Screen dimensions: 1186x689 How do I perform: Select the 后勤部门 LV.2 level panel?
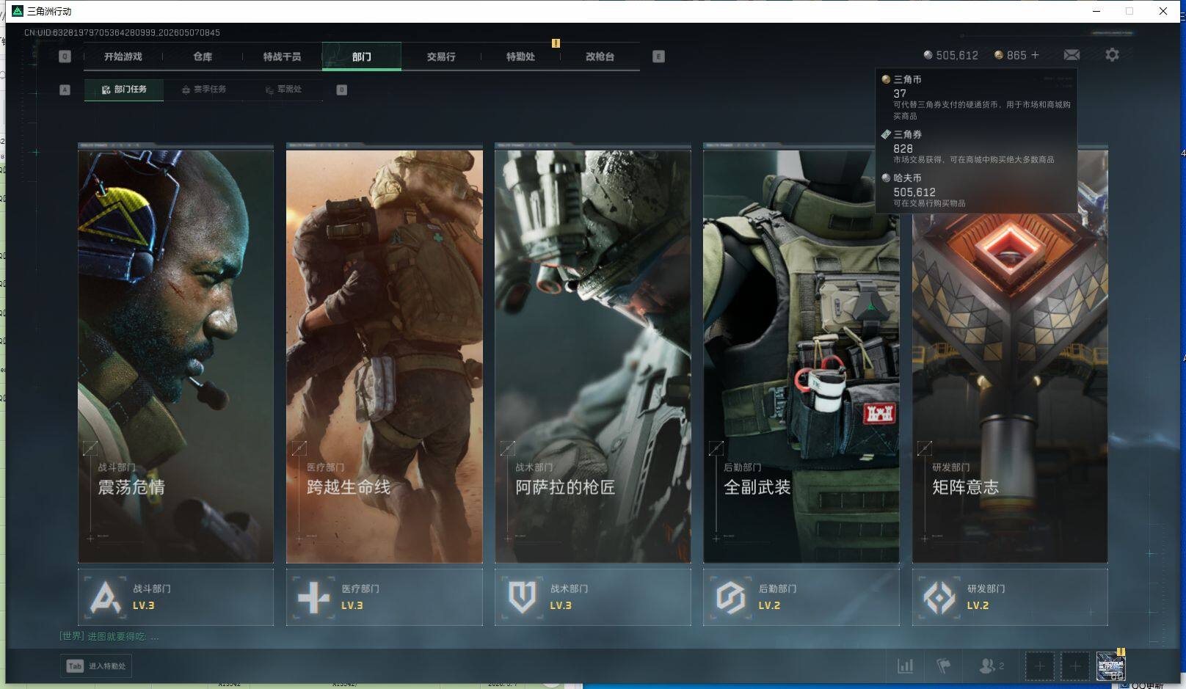coord(801,597)
